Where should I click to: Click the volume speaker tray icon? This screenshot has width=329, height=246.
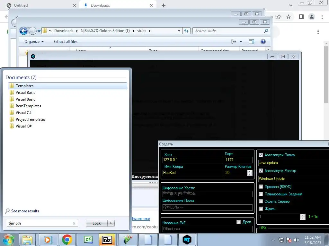click(297, 240)
